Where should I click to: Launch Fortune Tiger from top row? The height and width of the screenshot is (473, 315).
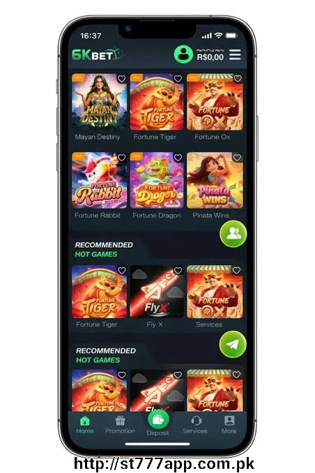click(x=157, y=102)
